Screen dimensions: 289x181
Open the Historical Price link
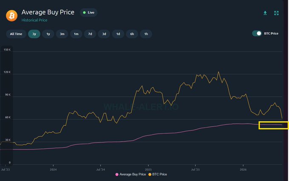tap(34, 20)
